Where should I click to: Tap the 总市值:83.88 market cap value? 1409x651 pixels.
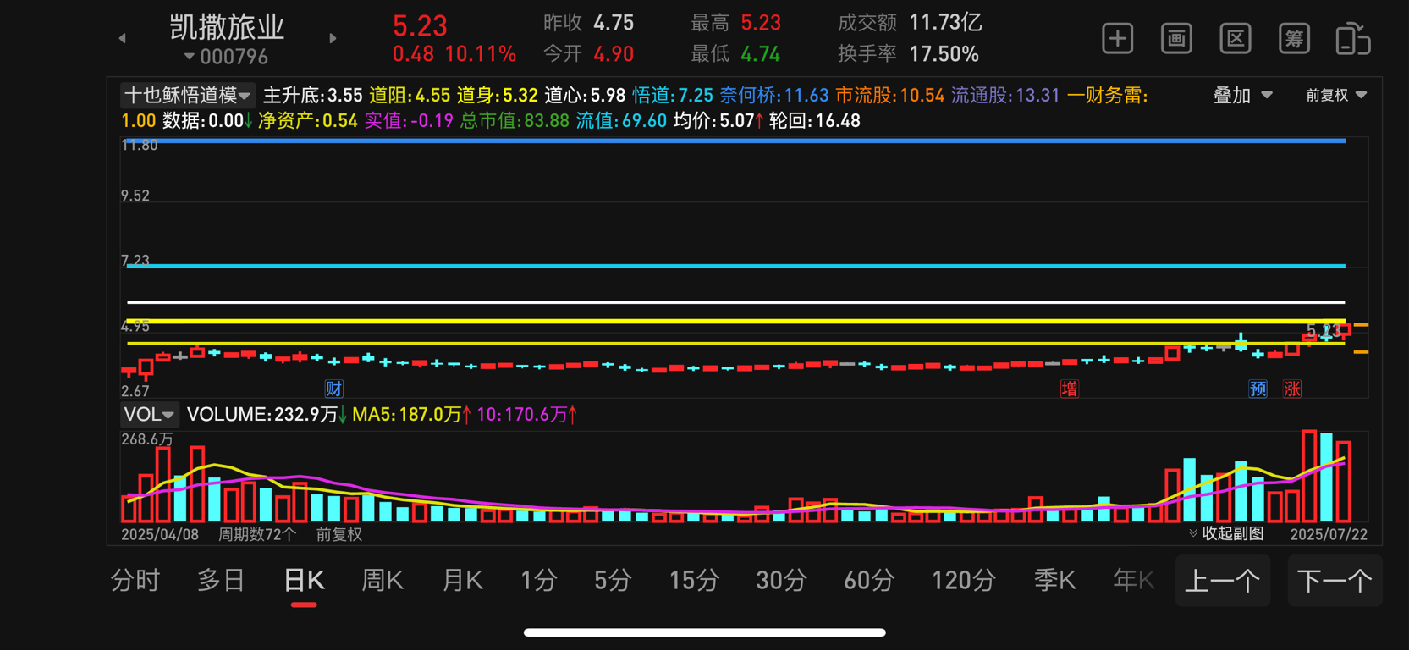[x=515, y=121]
